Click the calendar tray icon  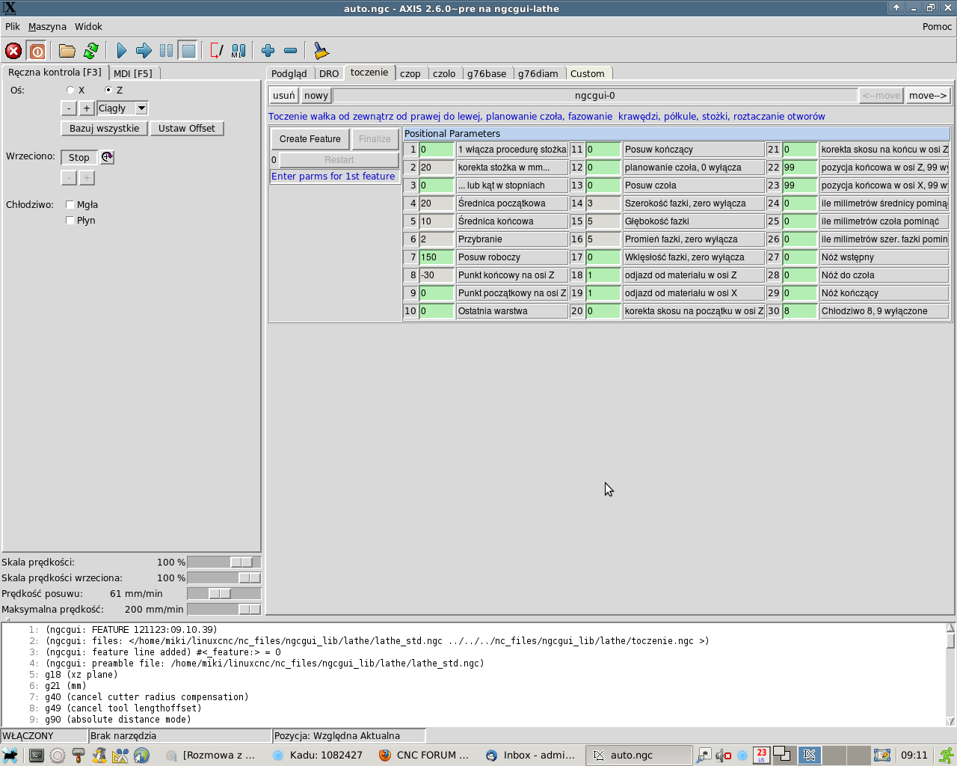point(761,756)
